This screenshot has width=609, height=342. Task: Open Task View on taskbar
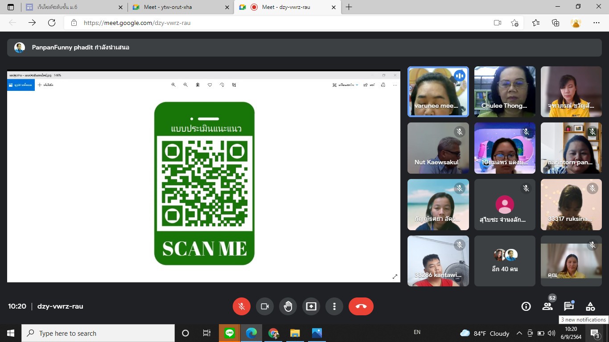[207, 333]
